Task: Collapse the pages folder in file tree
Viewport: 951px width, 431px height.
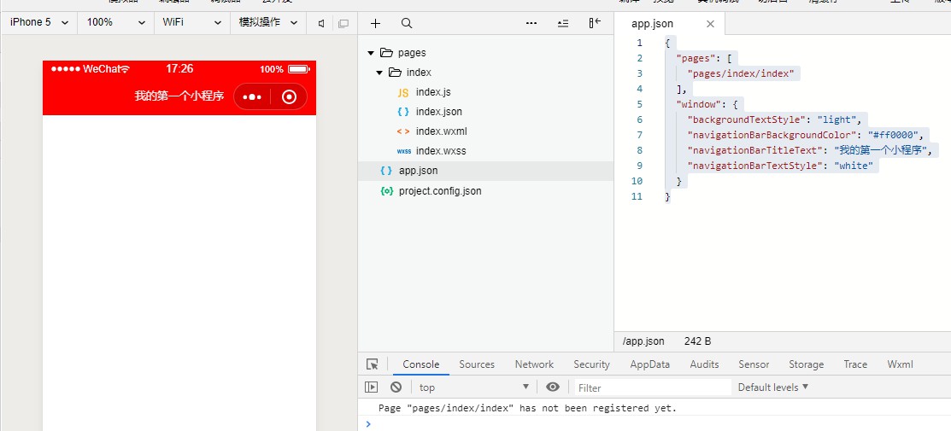Action: pos(371,53)
